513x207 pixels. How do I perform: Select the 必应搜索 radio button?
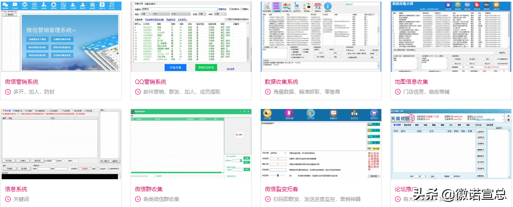(302, 49)
